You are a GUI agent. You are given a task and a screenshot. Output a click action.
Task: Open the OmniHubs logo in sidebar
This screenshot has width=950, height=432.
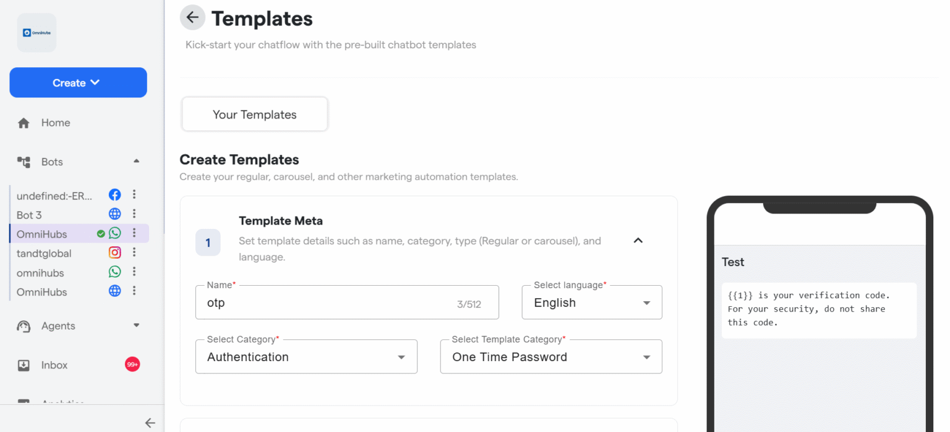pyautogui.click(x=36, y=33)
